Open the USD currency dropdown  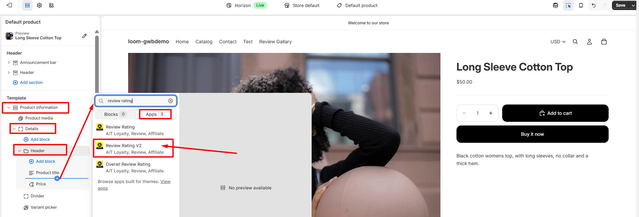point(558,42)
